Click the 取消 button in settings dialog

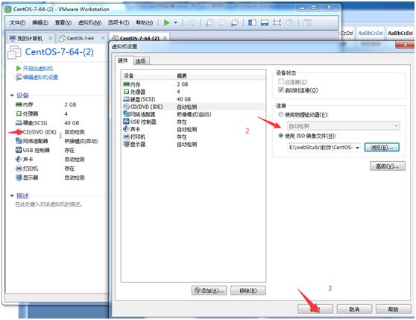click(x=354, y=309)
